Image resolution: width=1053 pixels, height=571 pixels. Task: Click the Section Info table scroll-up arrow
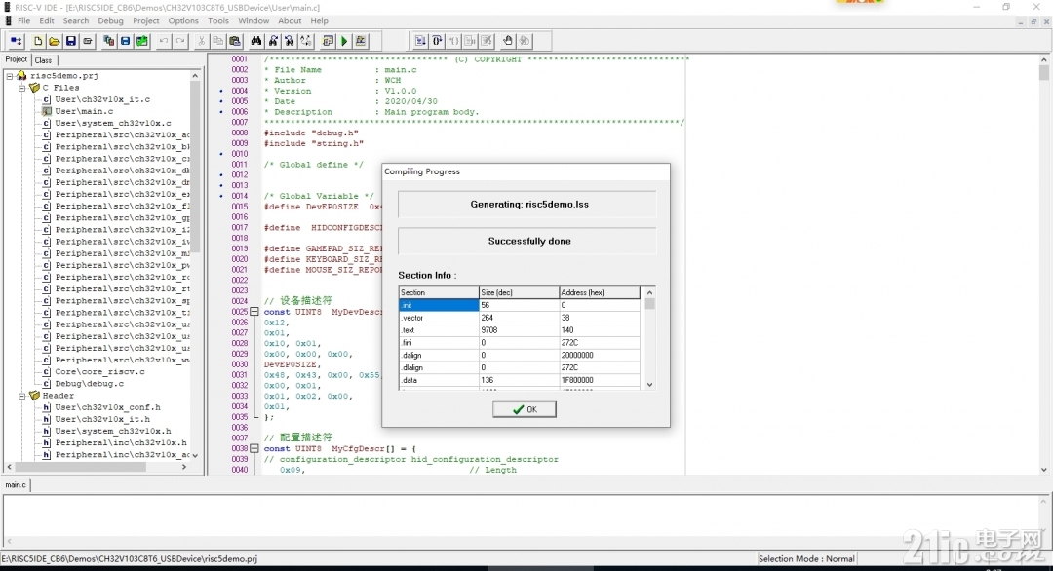coord(649,292)
